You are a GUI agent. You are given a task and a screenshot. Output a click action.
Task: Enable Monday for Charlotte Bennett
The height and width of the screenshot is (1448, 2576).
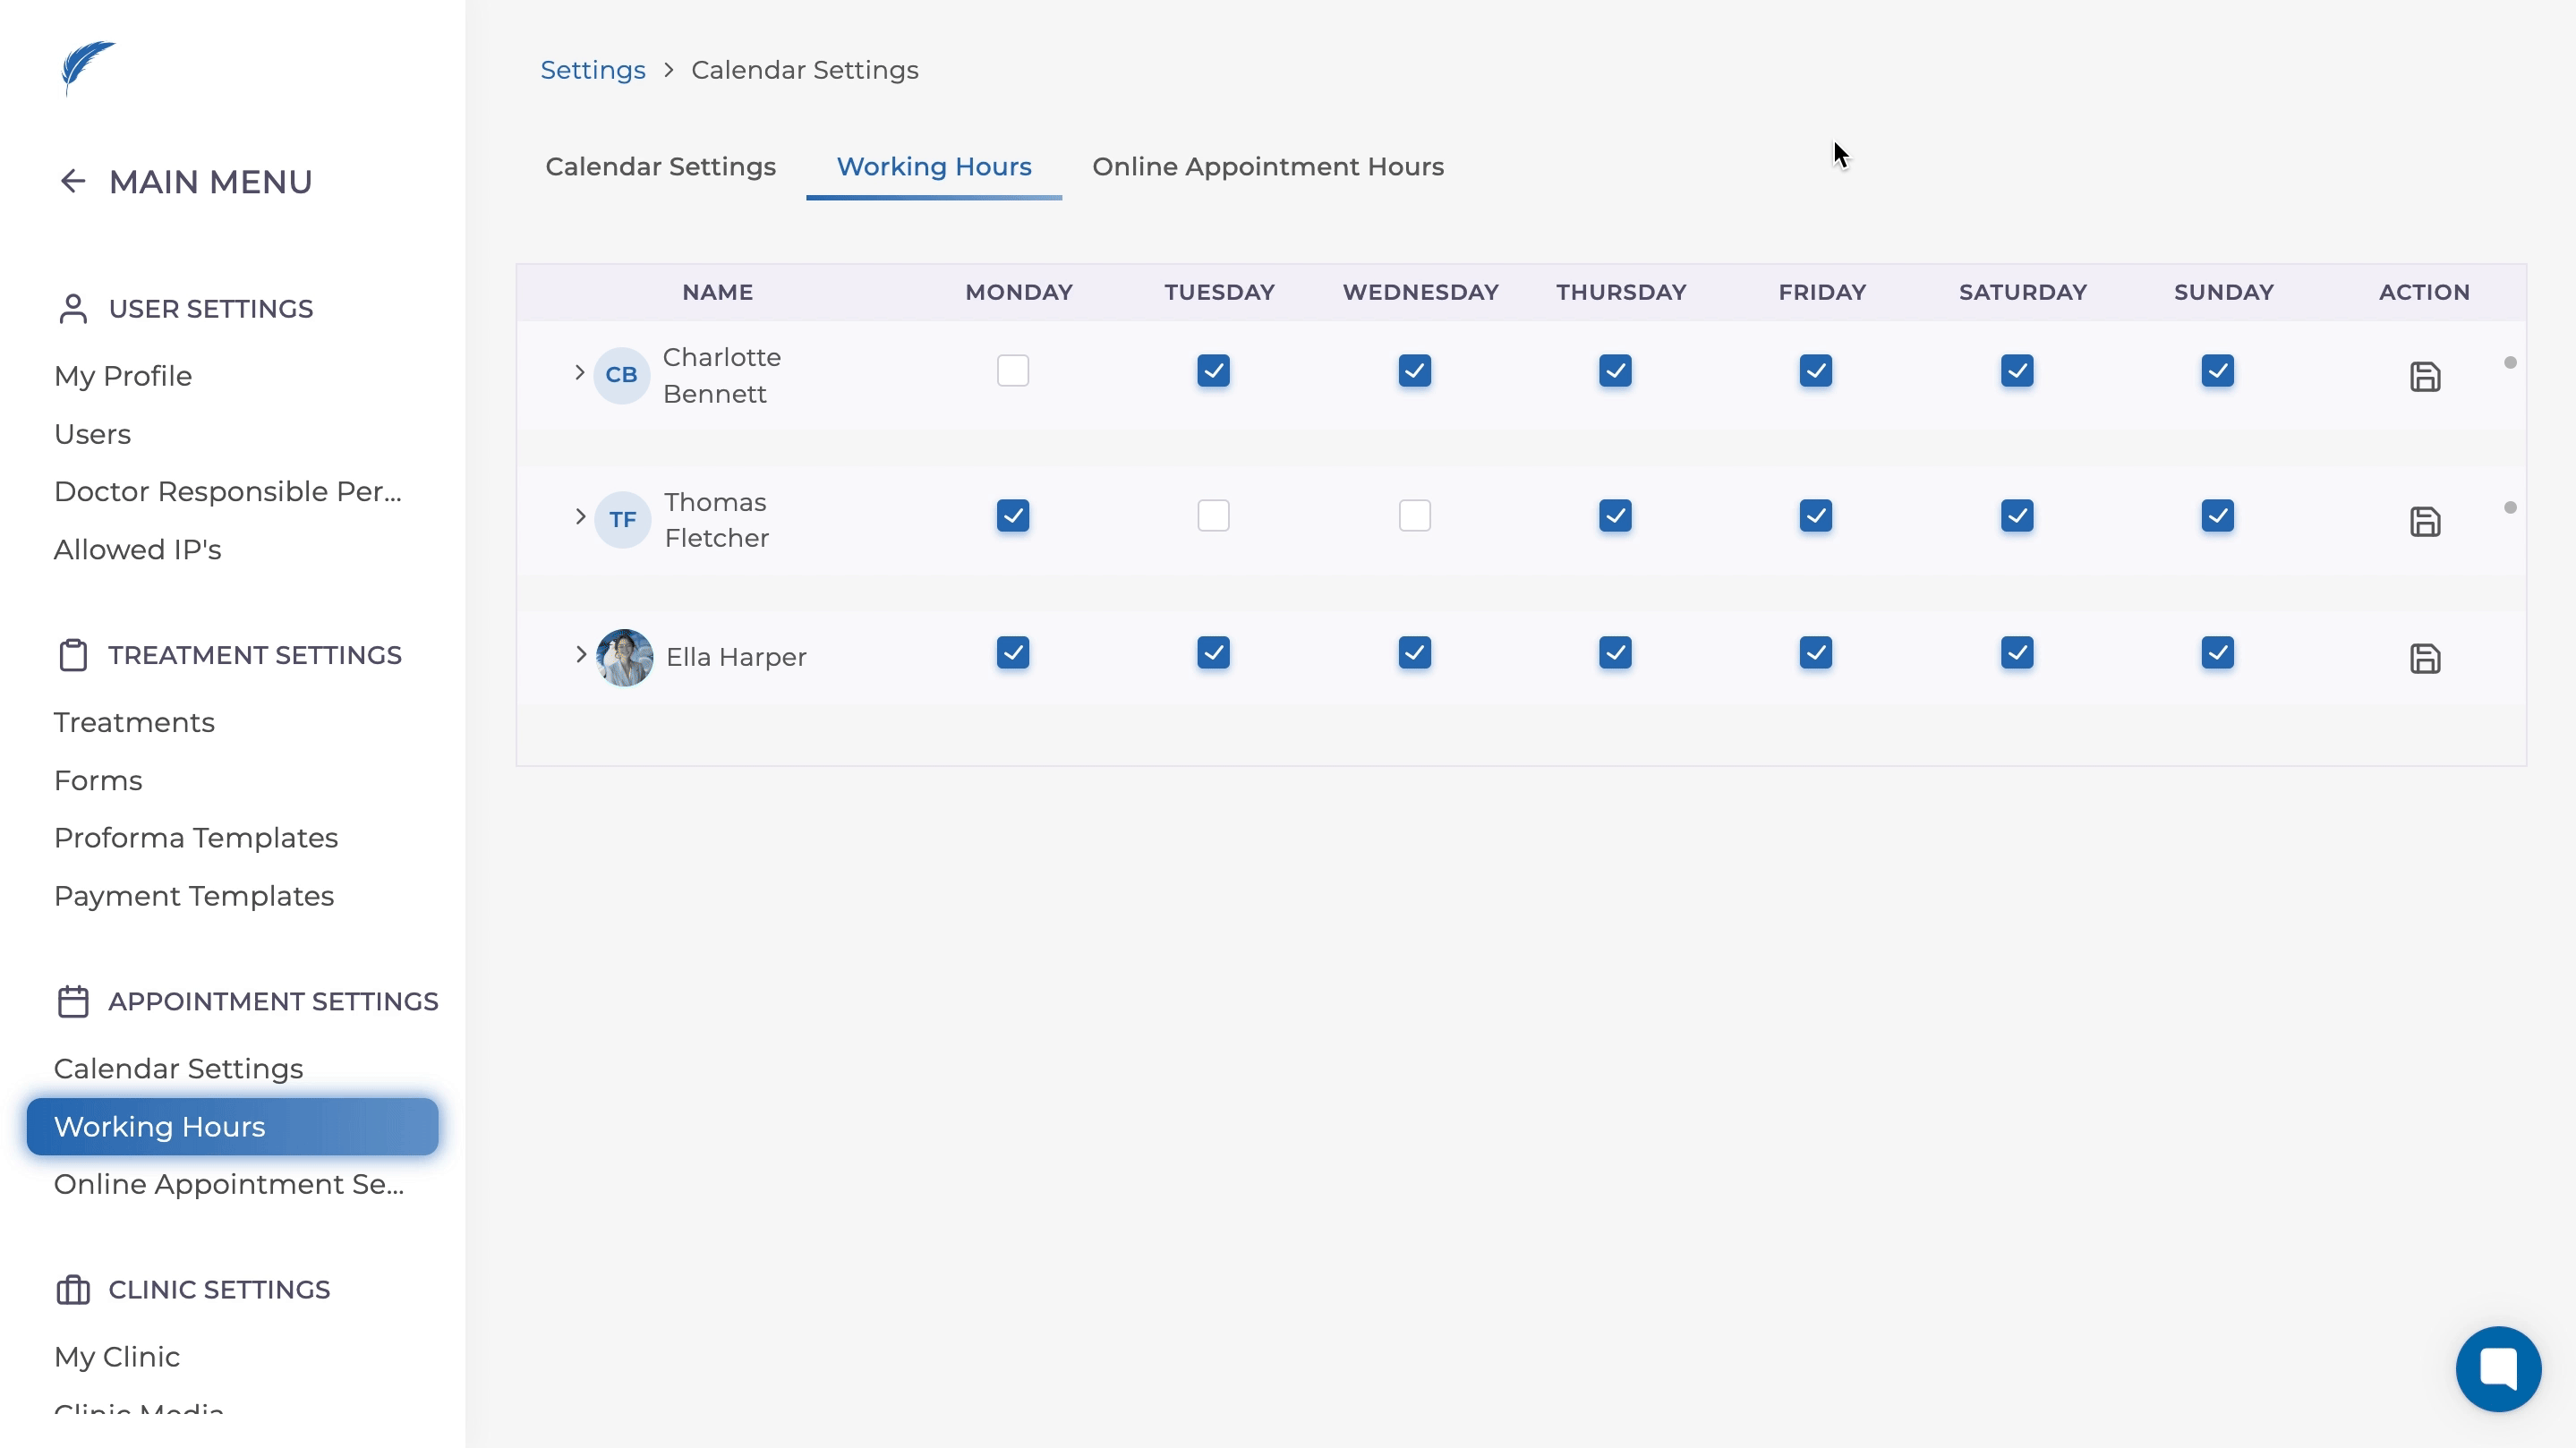[1012, 371]
